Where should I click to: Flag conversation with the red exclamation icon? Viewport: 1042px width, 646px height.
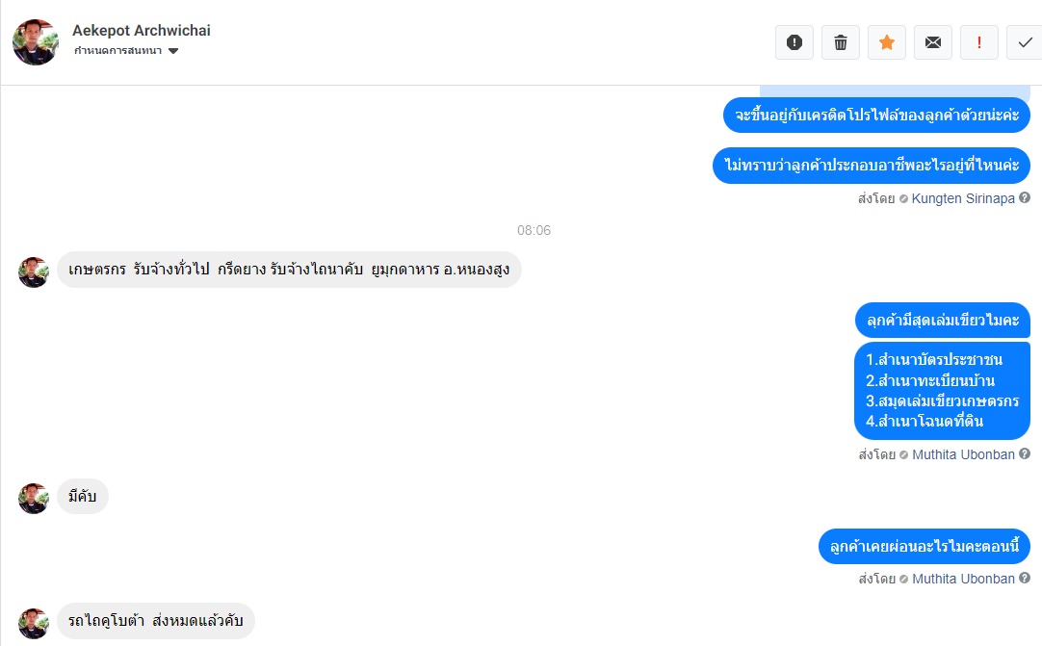tap(978, 42)
